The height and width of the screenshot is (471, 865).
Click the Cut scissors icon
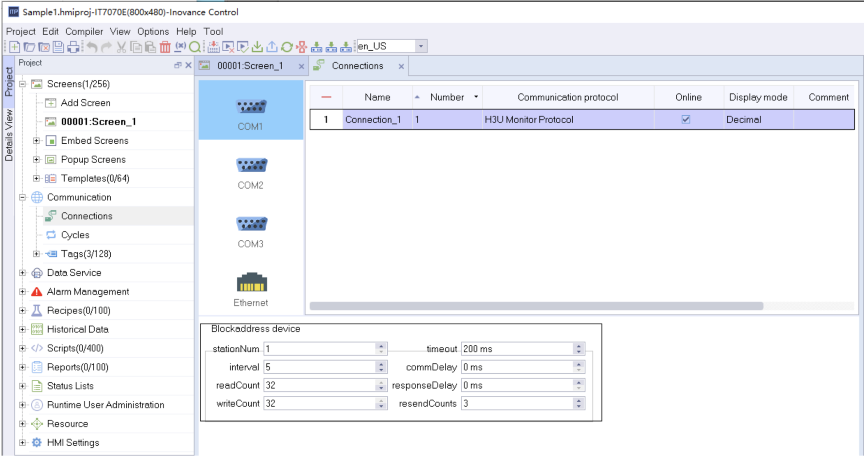pyautogui.click(x=122, y=47)
